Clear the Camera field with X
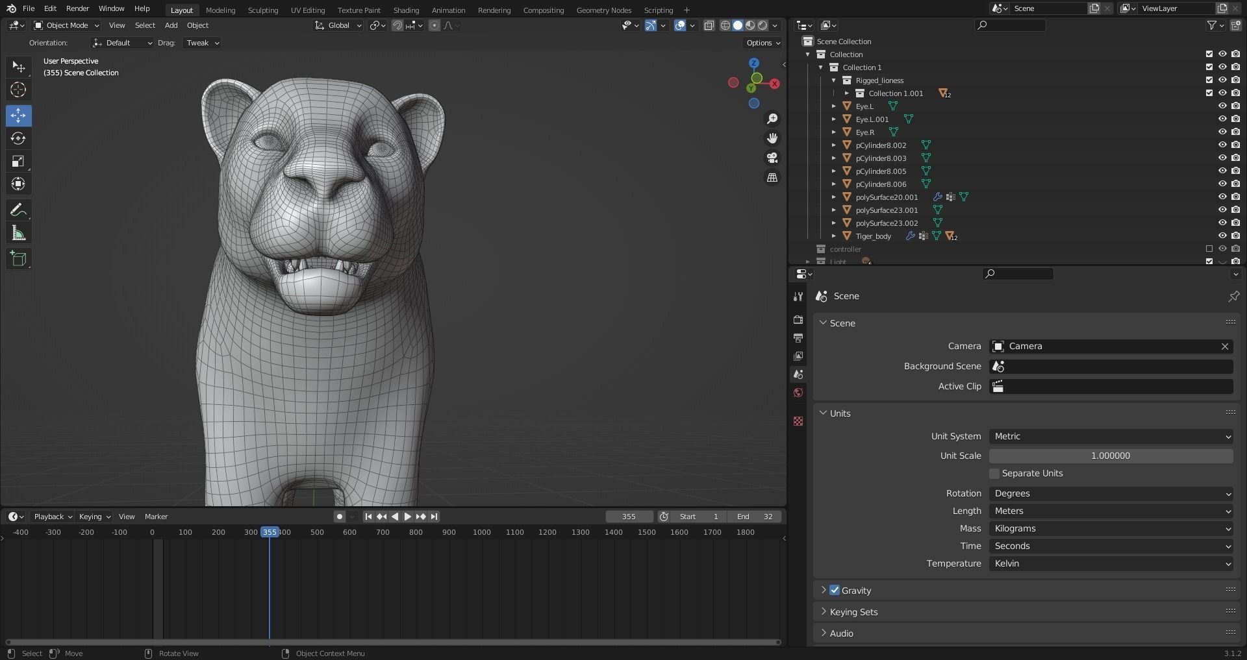Viewport: 1247px width, 660px height. click(1225, 347)
